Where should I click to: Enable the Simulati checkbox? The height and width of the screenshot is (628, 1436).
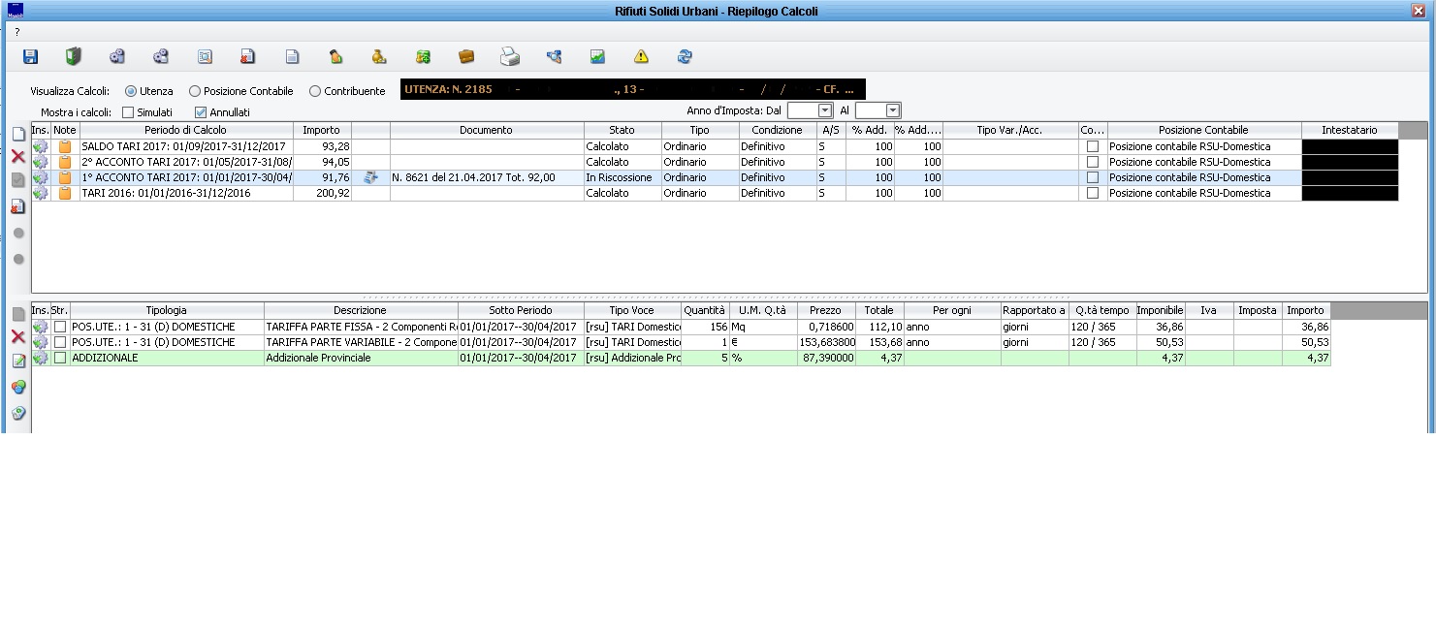coord(128,112)
